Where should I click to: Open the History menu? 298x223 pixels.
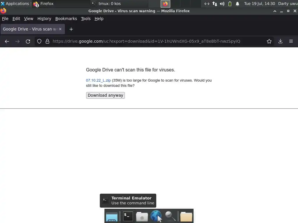(x=44, y=19)
